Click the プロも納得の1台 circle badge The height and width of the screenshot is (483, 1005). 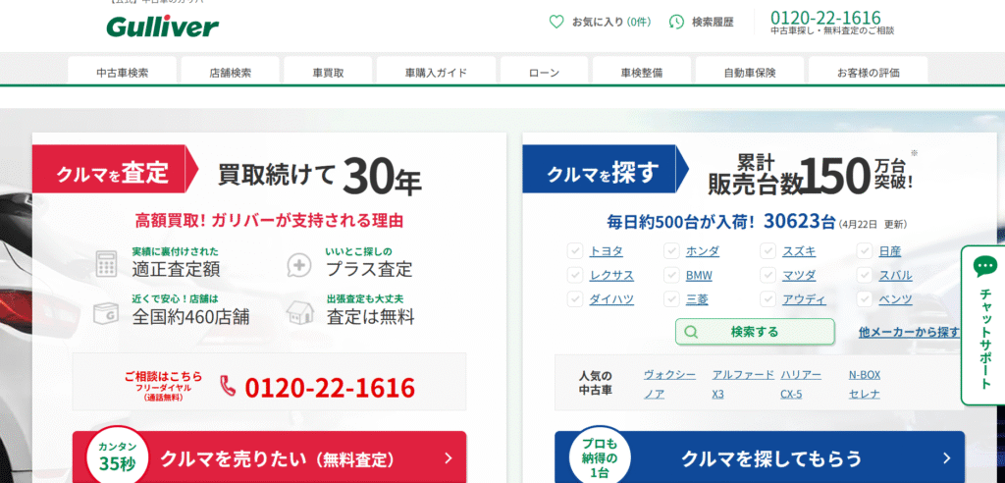(600, 456)
